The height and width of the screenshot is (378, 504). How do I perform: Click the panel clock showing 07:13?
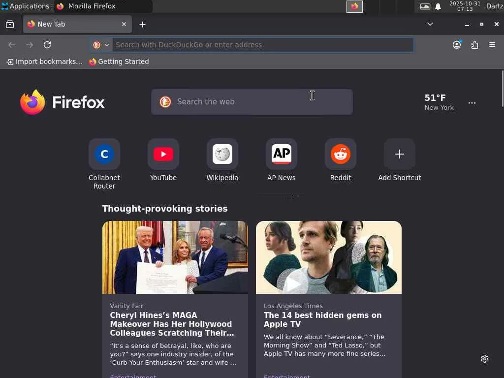coord(465,6)
